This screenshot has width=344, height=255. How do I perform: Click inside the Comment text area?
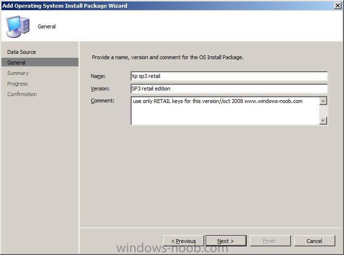(x=225, y=111)
